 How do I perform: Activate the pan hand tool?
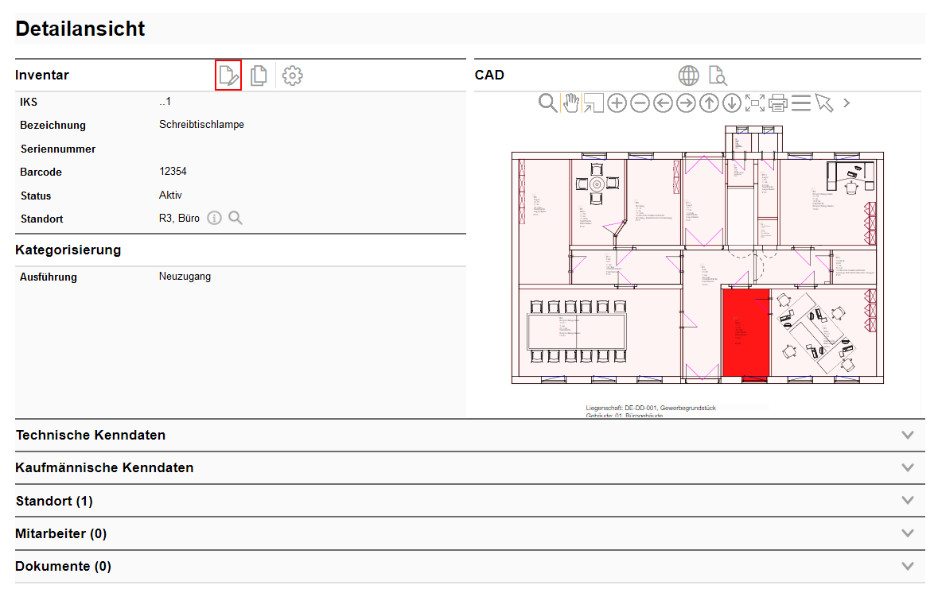(570, 103)
